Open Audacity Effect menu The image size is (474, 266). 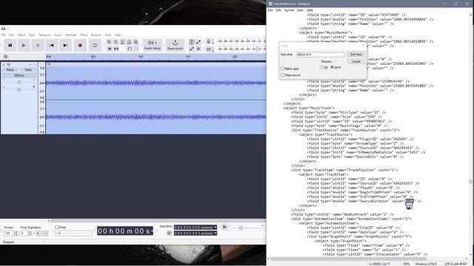point(84,35)
